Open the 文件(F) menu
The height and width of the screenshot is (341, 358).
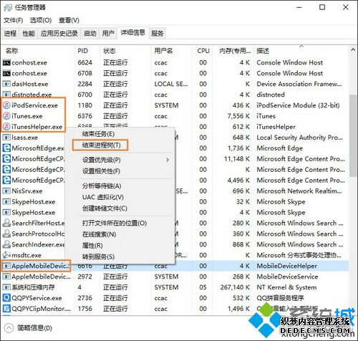pos(14,20)
